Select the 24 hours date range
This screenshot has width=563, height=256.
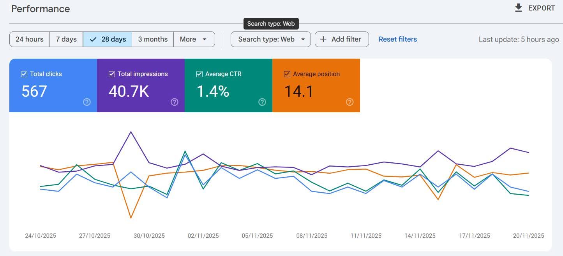30,39
